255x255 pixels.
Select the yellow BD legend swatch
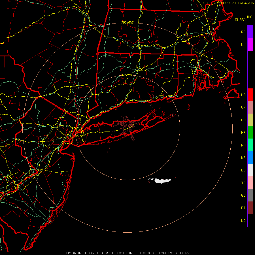(x=250, y=120)
